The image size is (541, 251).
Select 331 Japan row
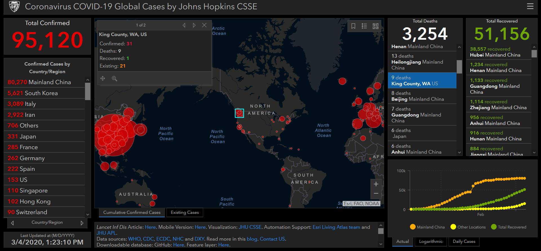click(x=45, y=136)
